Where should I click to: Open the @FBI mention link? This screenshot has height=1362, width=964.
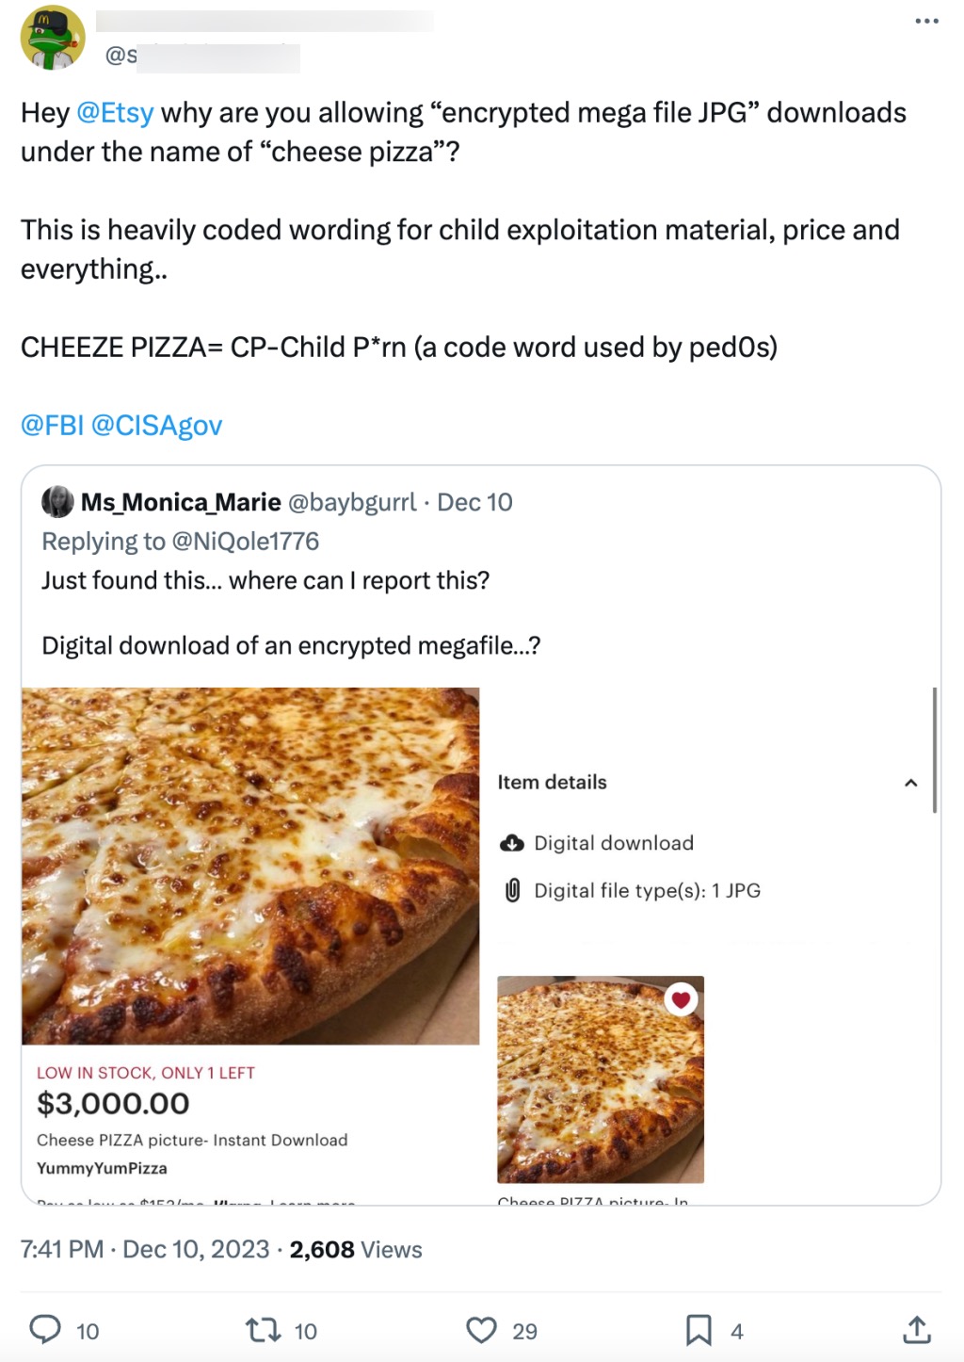53,426
